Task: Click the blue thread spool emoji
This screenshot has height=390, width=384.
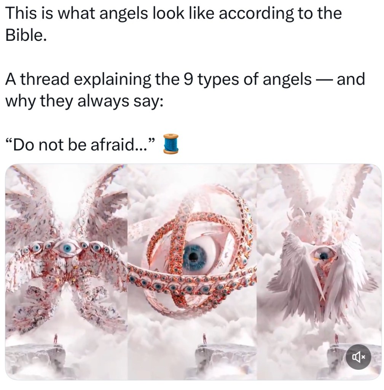Action: tap(170, 144)
